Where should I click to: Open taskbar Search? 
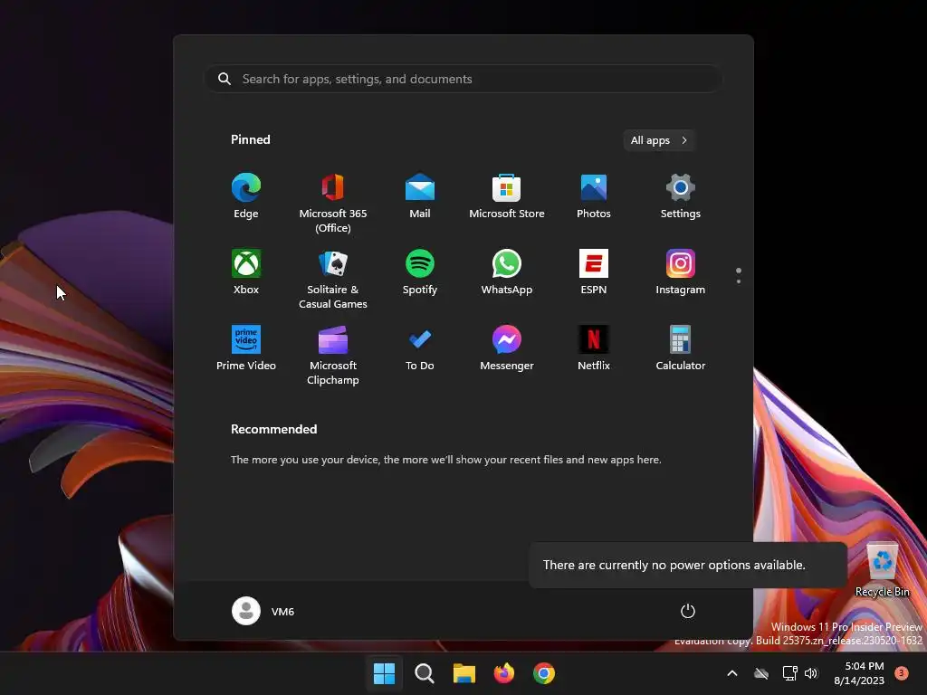[x=425, y=673]
